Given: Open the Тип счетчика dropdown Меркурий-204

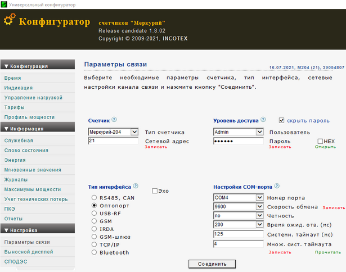Looking at the screenshot, I should 113,132.
